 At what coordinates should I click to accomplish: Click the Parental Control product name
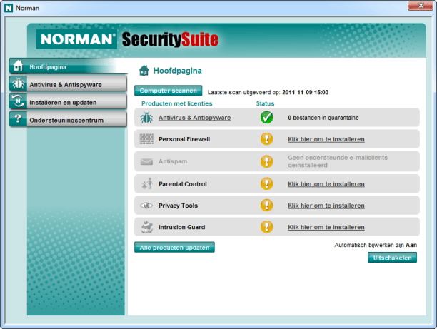point(183,184)
